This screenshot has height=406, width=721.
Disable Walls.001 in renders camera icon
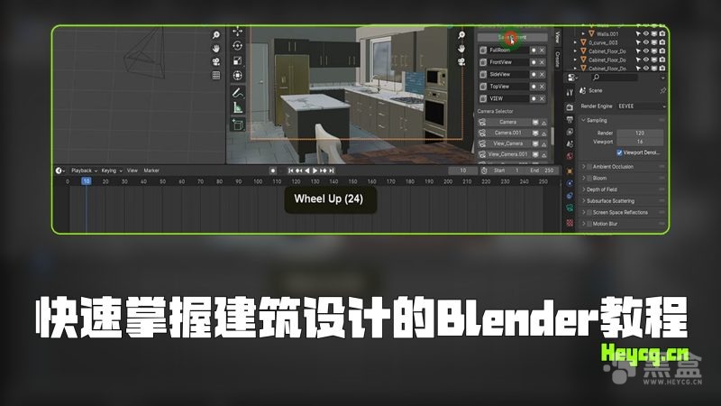[662, 33]
